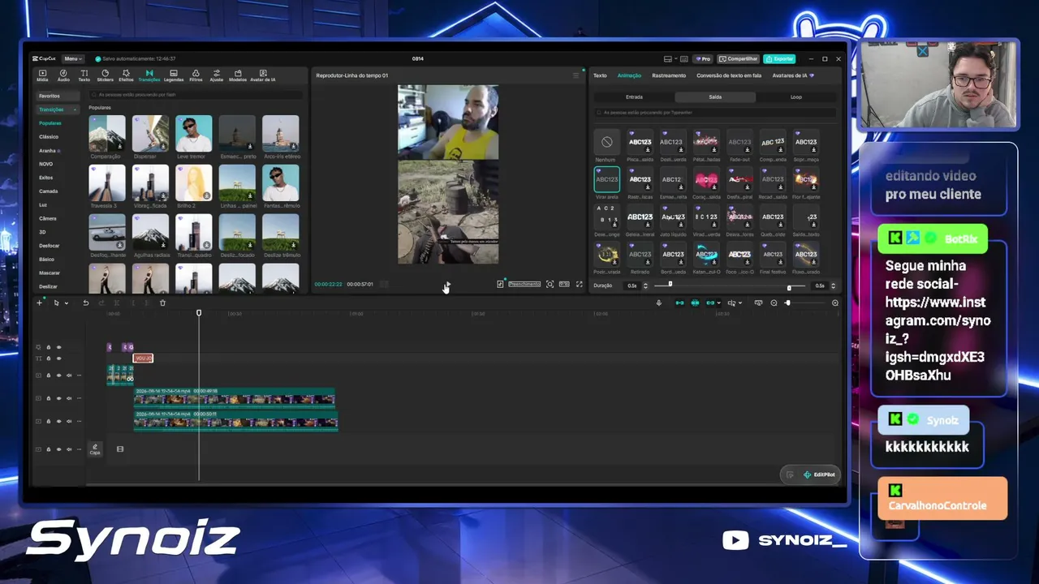Open the layout icon dropdown arrow
This screenshot has height=584, width=1039.
[x=676, y=58]
